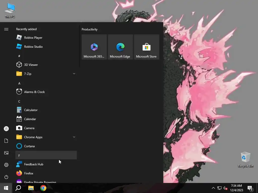Click the Windows Start button
Screen dimensions: 258x193
click(x=6, y=188)
